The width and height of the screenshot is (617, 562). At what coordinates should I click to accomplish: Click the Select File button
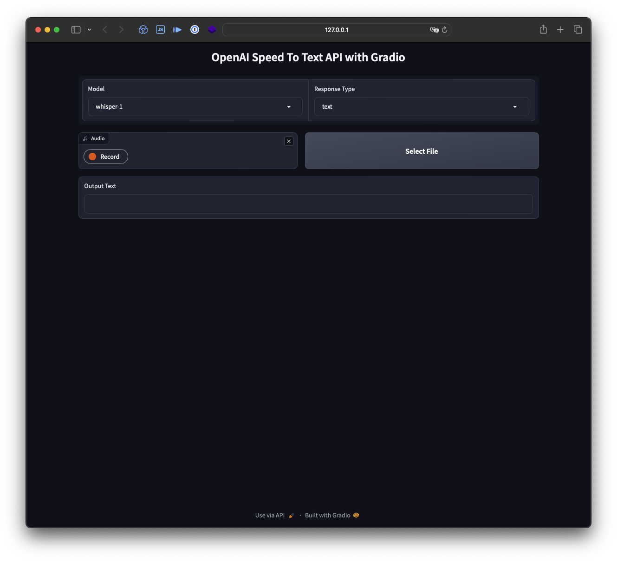click(422, 151)
